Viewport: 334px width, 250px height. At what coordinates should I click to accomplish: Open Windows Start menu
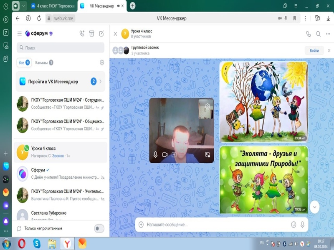tap(6, 244)
